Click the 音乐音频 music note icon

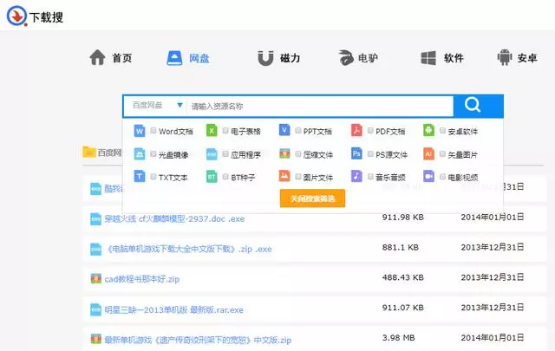(x=356, y=176)
